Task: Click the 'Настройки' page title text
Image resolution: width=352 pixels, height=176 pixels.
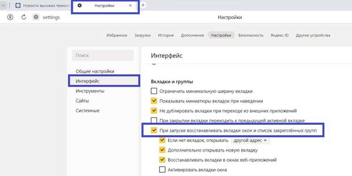Action: (x=230, y=17)
